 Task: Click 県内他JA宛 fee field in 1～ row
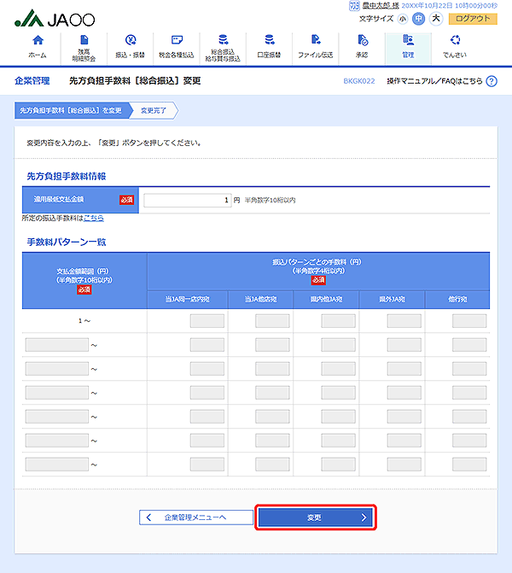(x=338, y=321)
